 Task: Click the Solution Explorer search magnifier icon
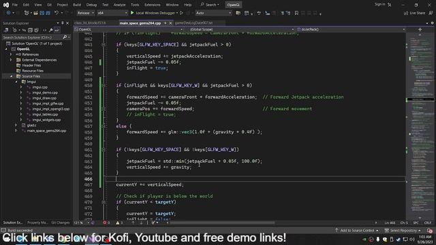click(65, 37)
